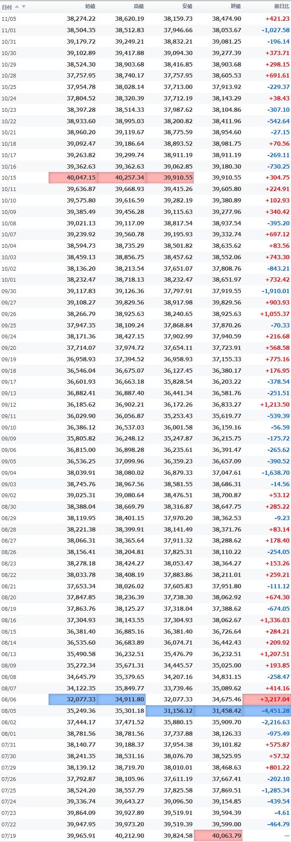Select the 10/29 date cell

[x=9, y=64]
